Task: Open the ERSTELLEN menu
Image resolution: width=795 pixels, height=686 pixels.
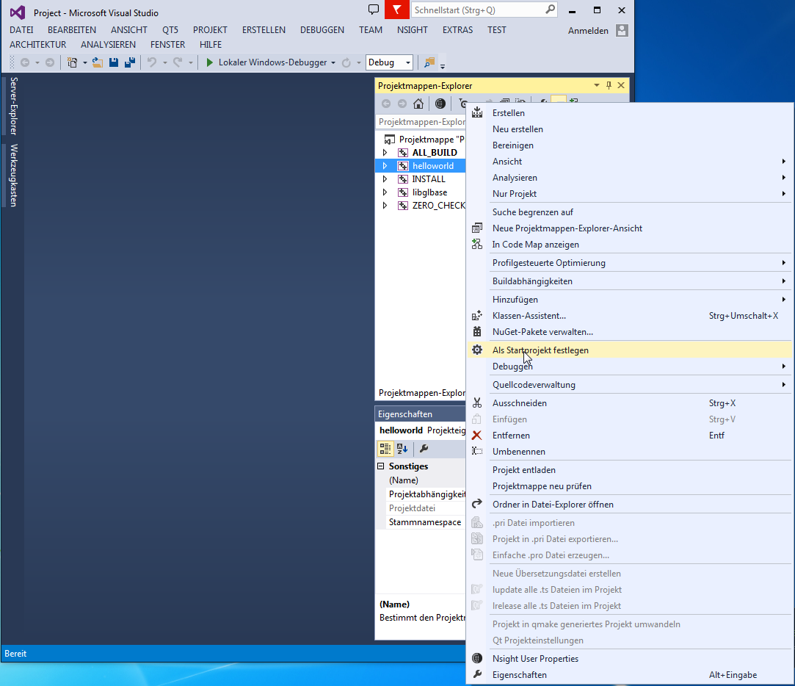Action: [264, 30]
